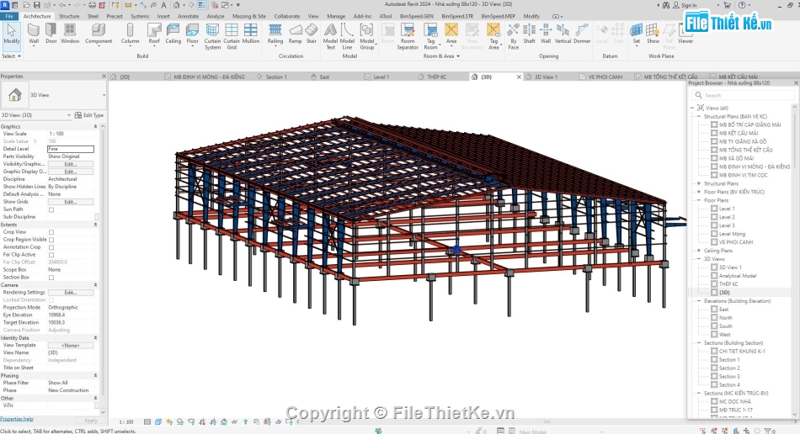The width and height of the screenshot is (800, 434).
Task: Open the Room & Area panel dropdown
Action: (441, 56)
